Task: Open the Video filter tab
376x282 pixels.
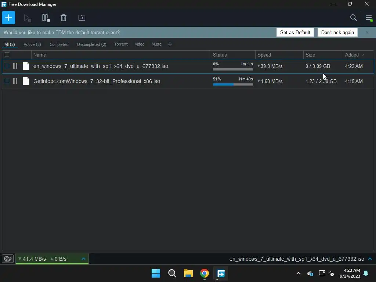Action: 140,44
